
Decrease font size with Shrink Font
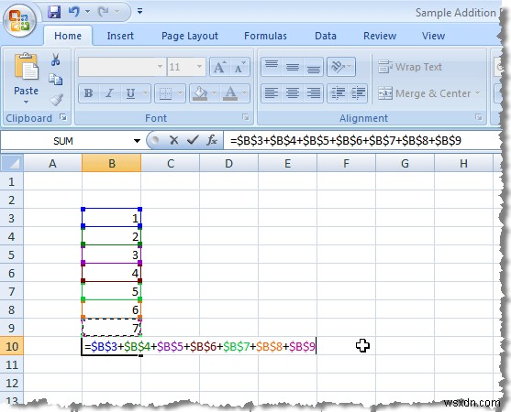239,67
